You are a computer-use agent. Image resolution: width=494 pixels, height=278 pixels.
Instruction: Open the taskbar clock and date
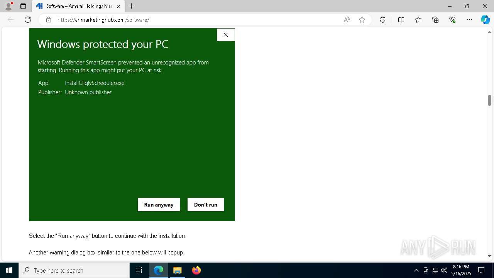(x=461, y=270)
